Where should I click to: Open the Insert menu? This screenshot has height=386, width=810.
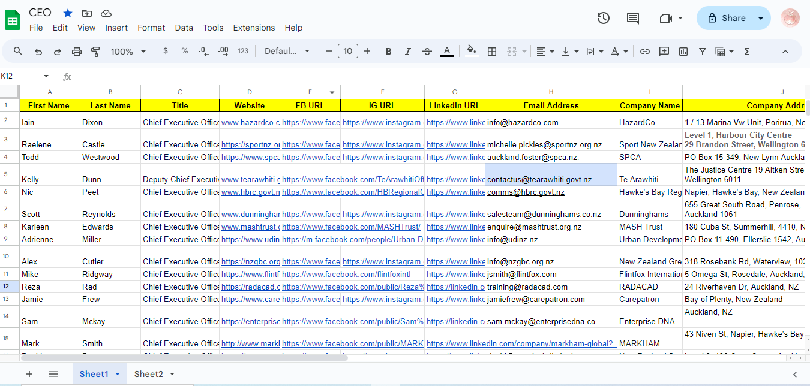click(116, 28)
